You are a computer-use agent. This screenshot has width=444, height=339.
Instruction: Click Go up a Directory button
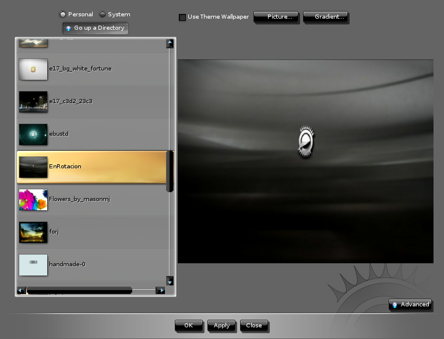tap(96, 28)
